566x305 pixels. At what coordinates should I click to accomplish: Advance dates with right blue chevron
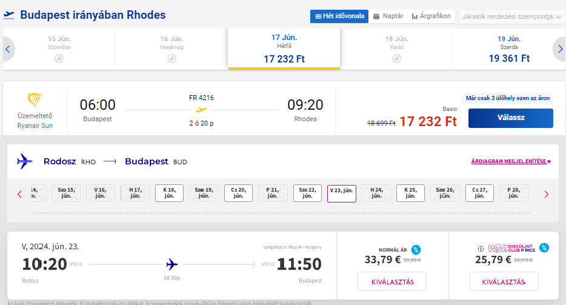560,49
